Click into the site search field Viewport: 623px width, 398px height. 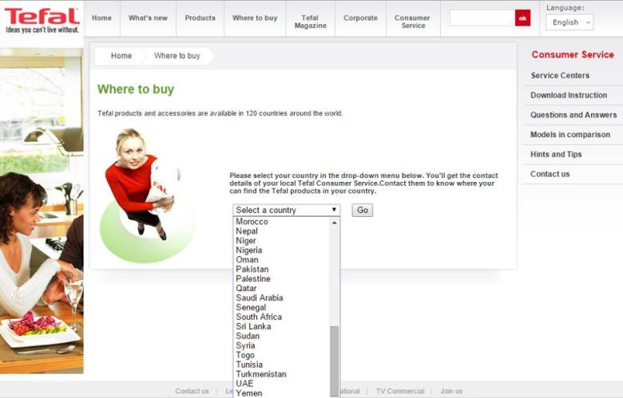(x=482, y=18)
